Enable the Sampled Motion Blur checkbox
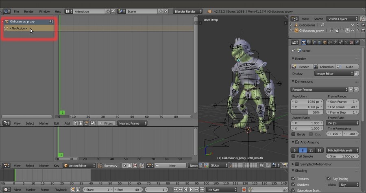Image resolution: width=366 pixels, height=193 pixels. coord(297,164)
